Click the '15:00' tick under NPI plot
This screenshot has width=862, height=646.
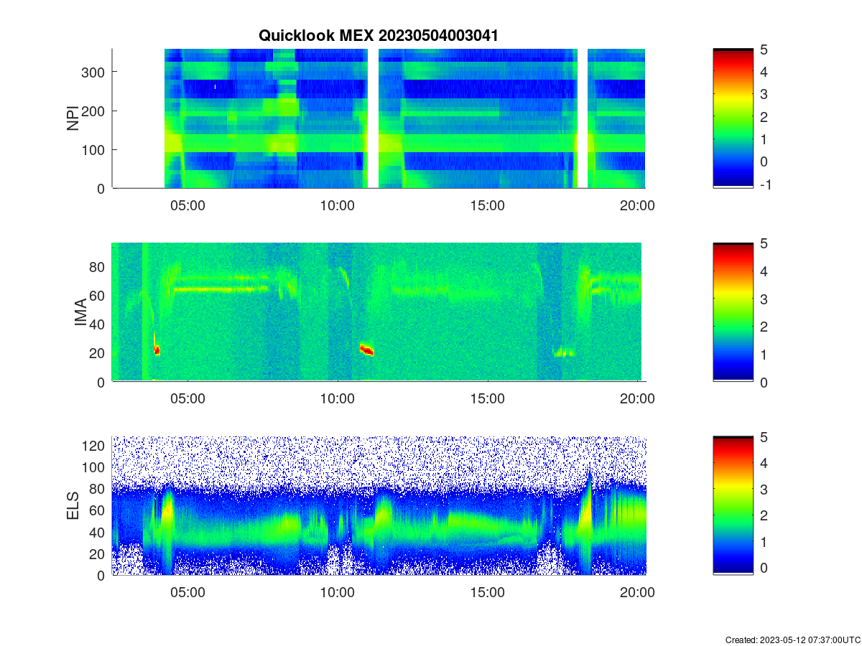(486, 205)
